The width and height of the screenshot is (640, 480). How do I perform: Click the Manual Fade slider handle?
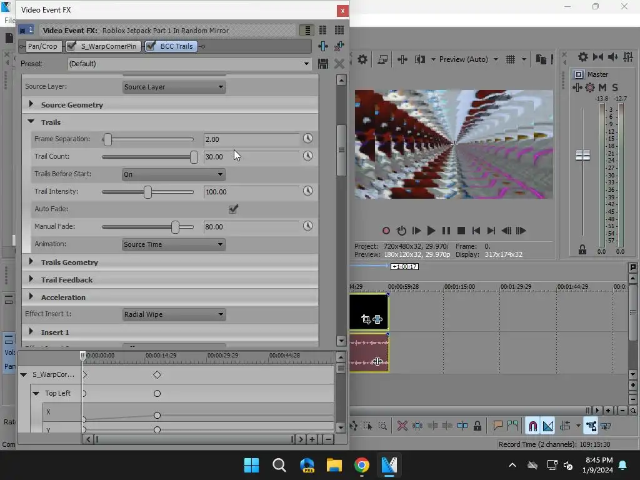(175, 227)
